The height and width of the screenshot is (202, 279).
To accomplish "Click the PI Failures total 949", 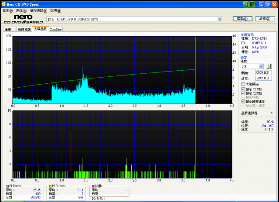I will tap(81, 197).
